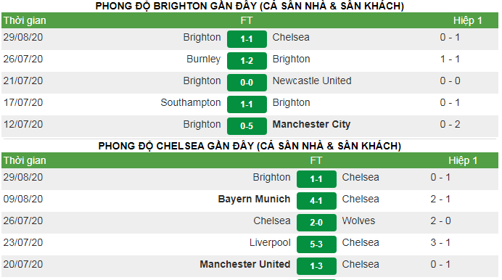
Task: Click the Burnley team name
Action: pos(204,59)
